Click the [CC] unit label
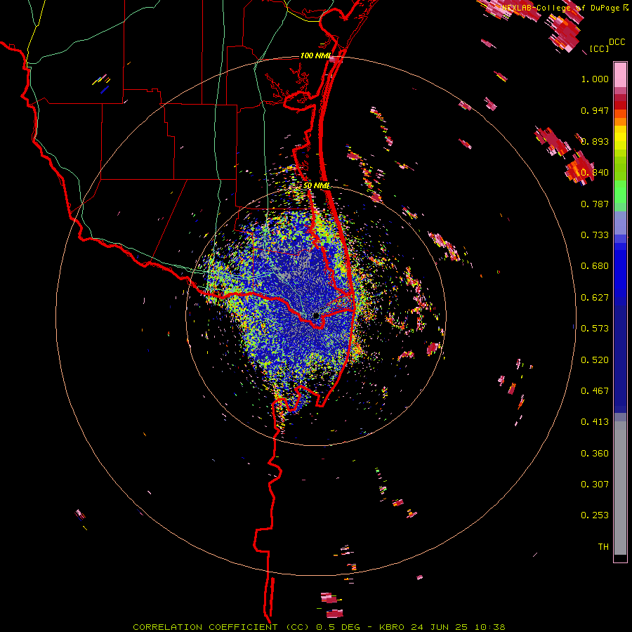Screen dimensions: 632x632 (x=600, y=48)
